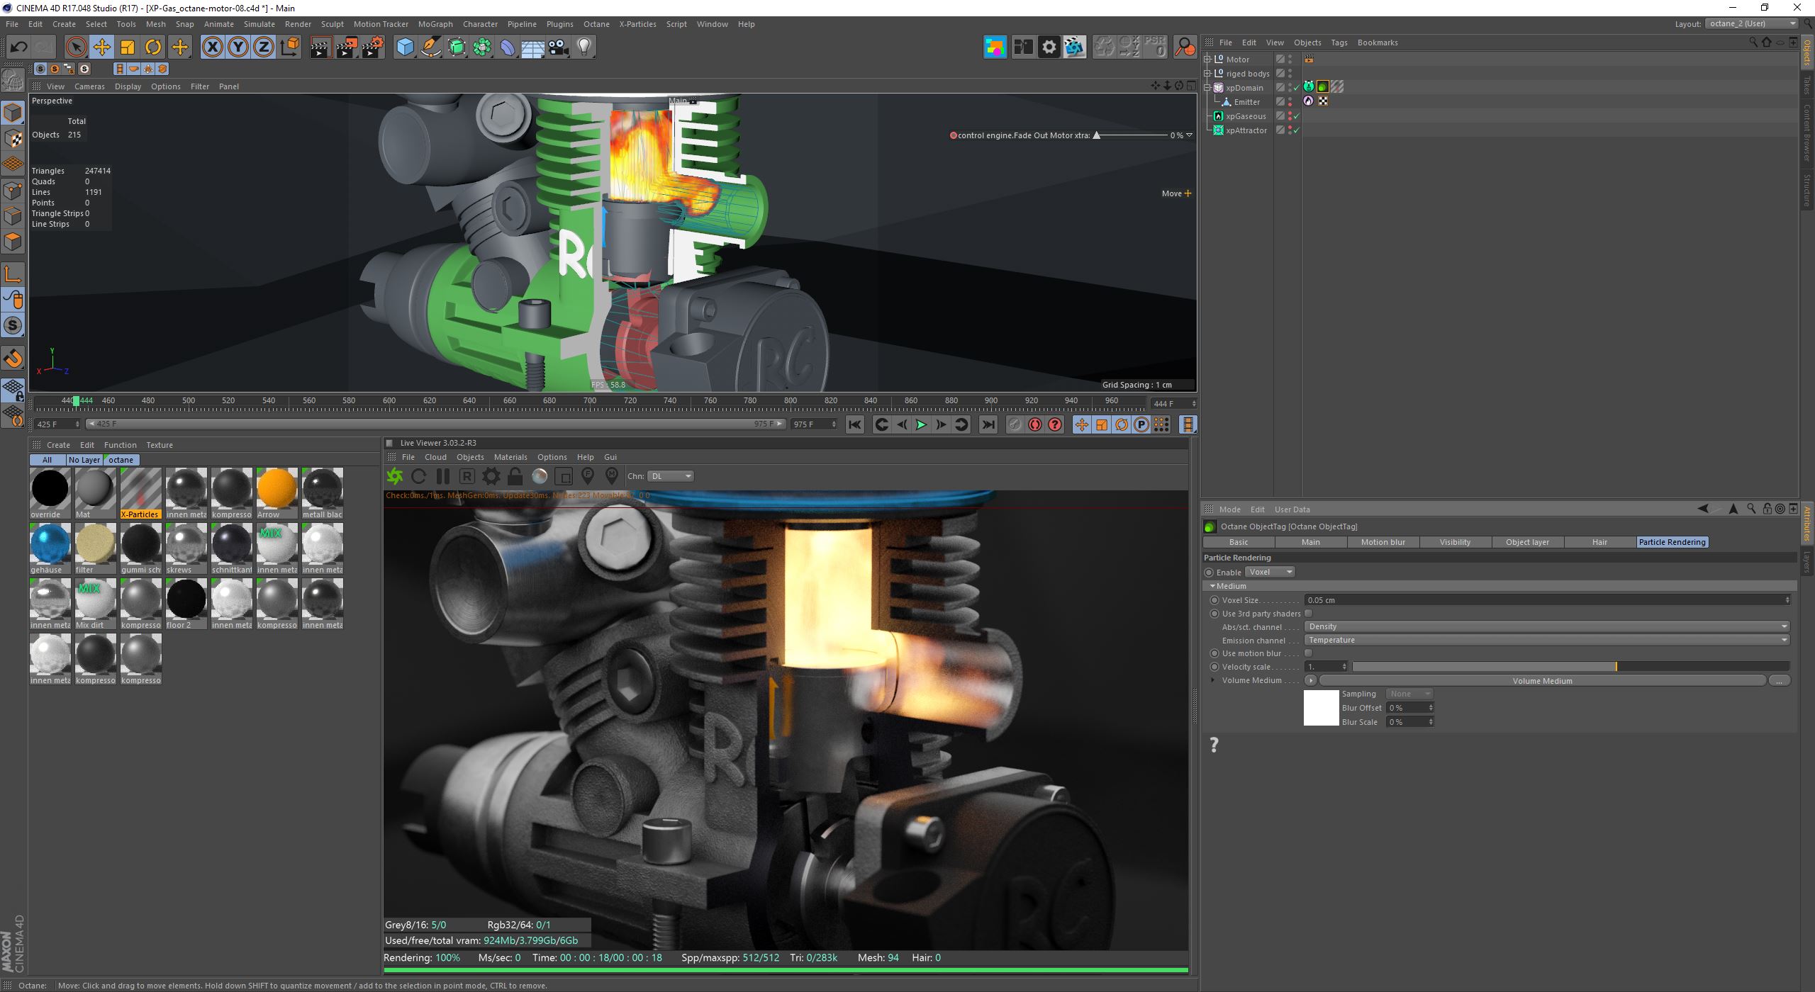
Task: Switch to the Motion blur tab
Action: [x=1383, y=542]
